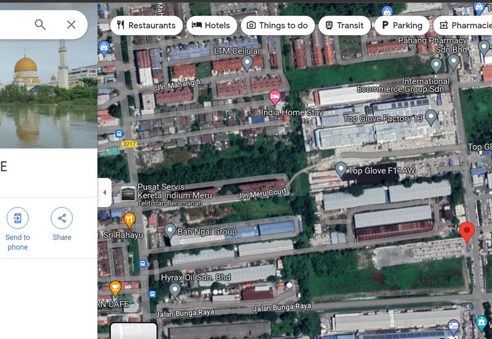Click the Send to phone icon
This screenshot has width=492, height=339.
coord(18,218)
